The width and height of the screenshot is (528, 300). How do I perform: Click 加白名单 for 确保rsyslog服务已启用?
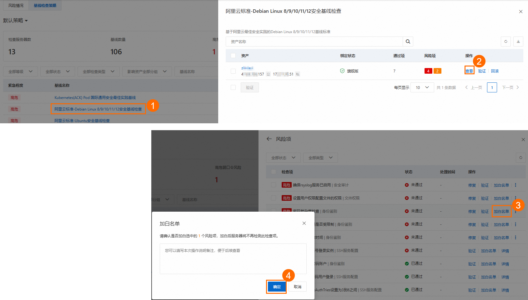[x=501, y=185]
